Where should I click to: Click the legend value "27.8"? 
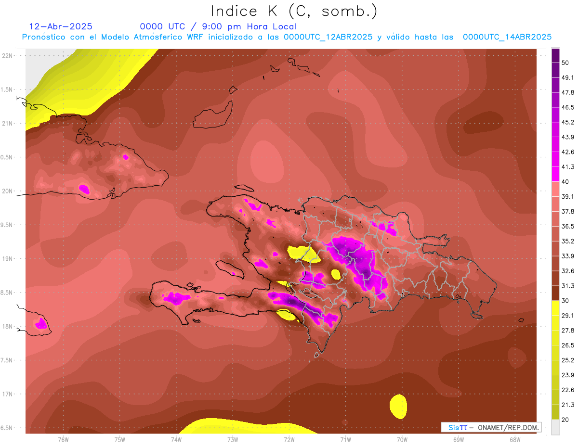(x=568, y=331)
